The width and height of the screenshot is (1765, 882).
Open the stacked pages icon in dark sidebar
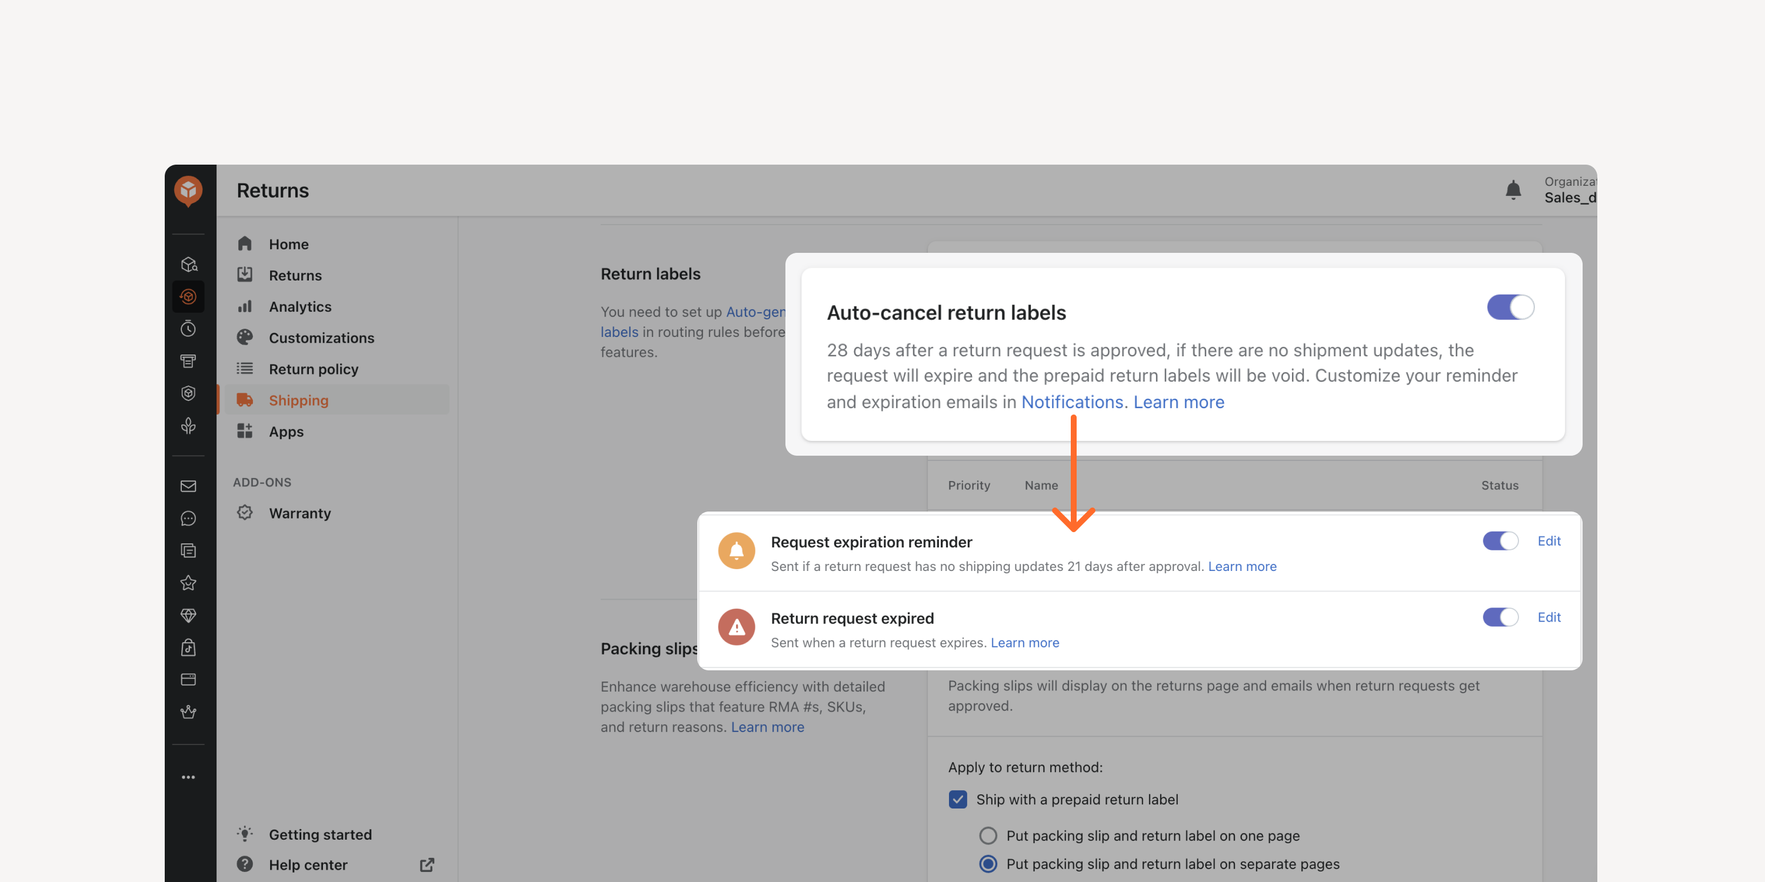point(188,550)
